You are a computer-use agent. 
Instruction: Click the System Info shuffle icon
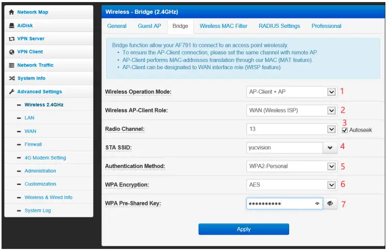pos(12,79)
